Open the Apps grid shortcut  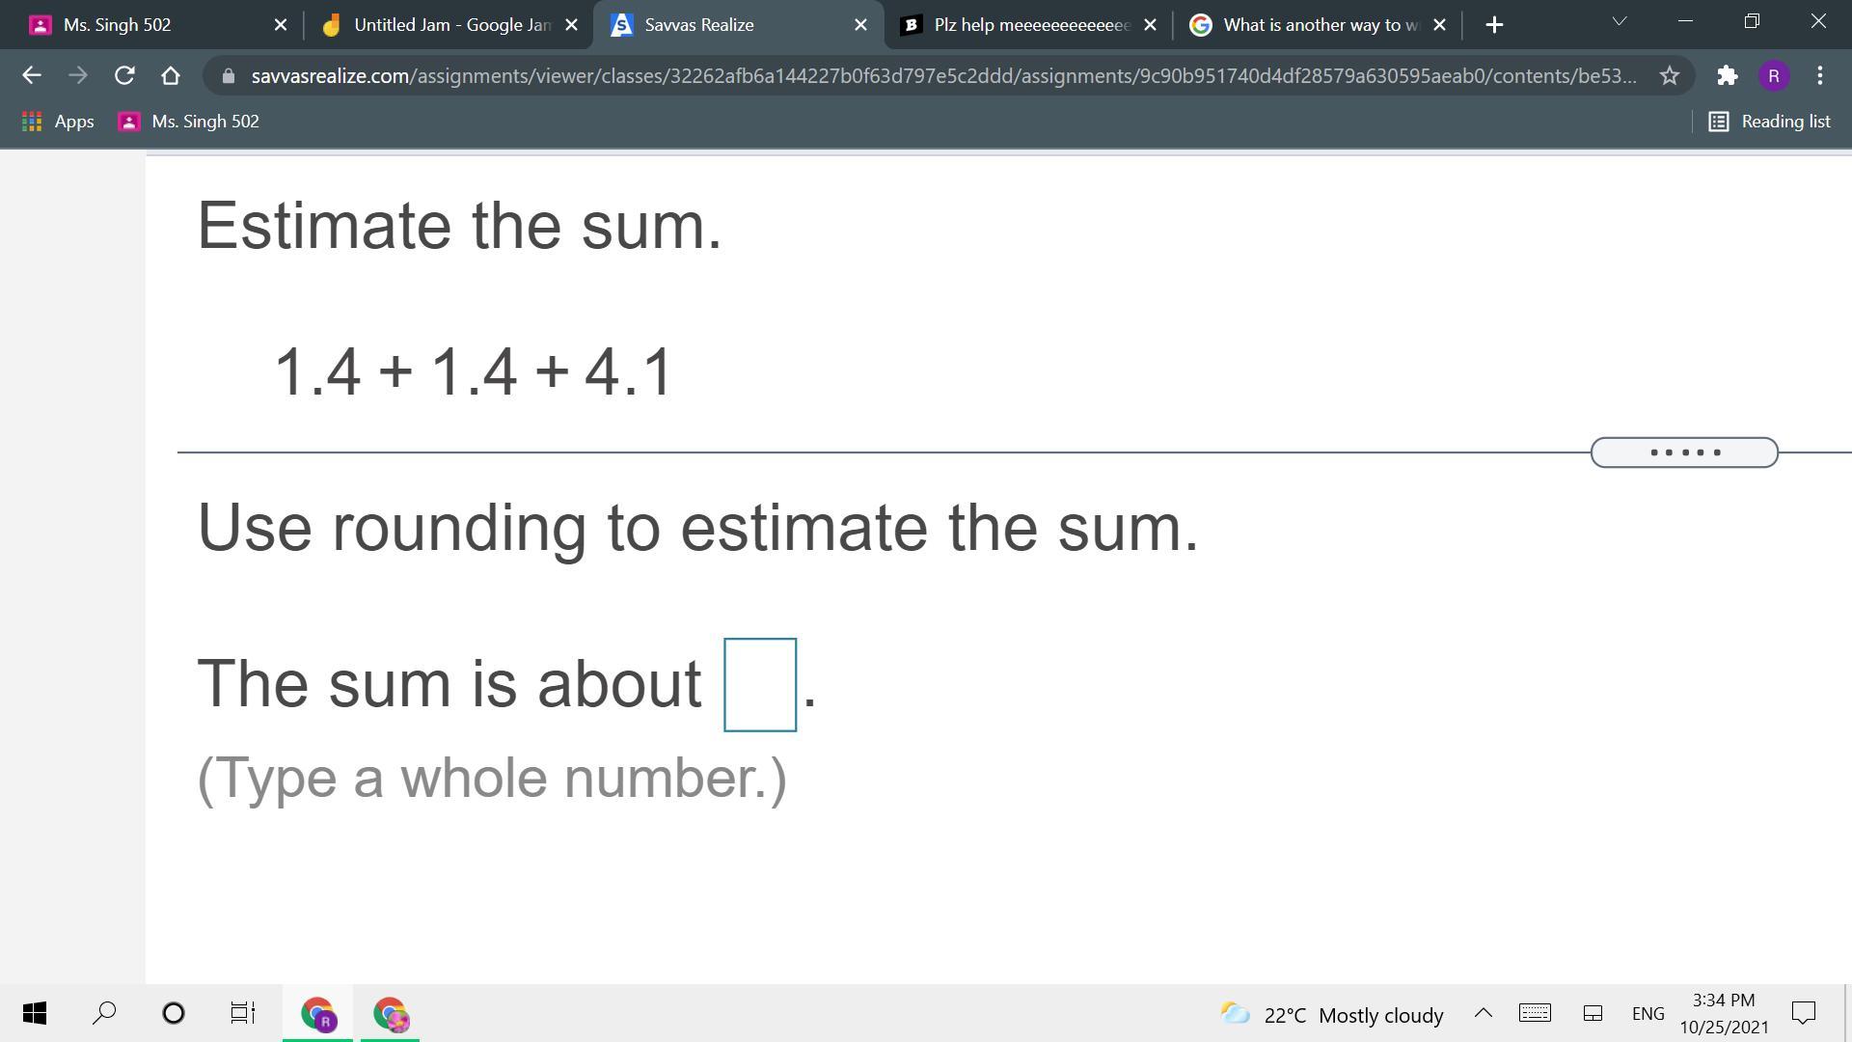click(58, 122)
